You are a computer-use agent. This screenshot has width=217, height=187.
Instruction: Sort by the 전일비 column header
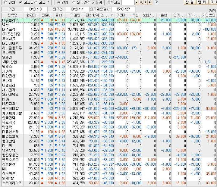46,15
